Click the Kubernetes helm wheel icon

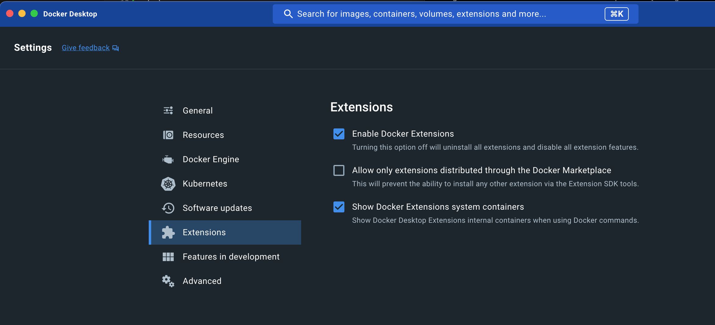168,184
